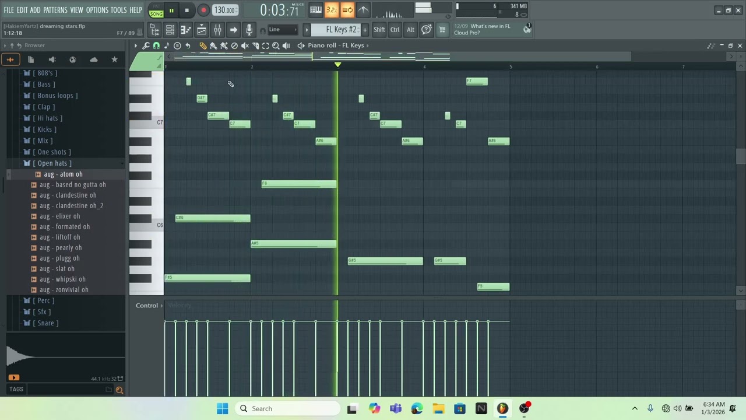The image size is (746, 420).
Task: Toggle the loop recording button
Action: 347,10
